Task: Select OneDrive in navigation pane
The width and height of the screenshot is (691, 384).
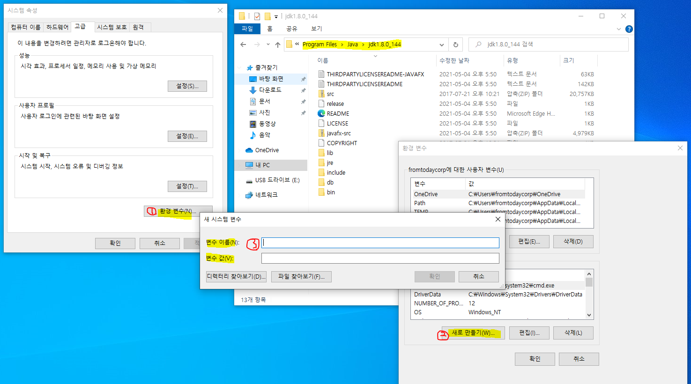Action: 267,150
